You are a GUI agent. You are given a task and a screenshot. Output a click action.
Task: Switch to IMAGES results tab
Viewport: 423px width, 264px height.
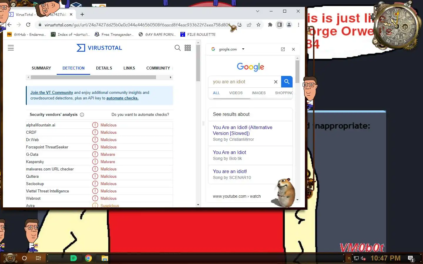point(259,93)
